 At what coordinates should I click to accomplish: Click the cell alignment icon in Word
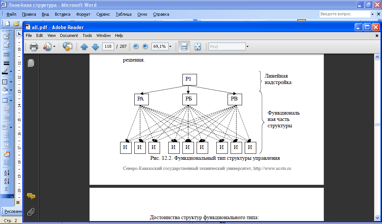pyautogui.click(x=5, y=127)
